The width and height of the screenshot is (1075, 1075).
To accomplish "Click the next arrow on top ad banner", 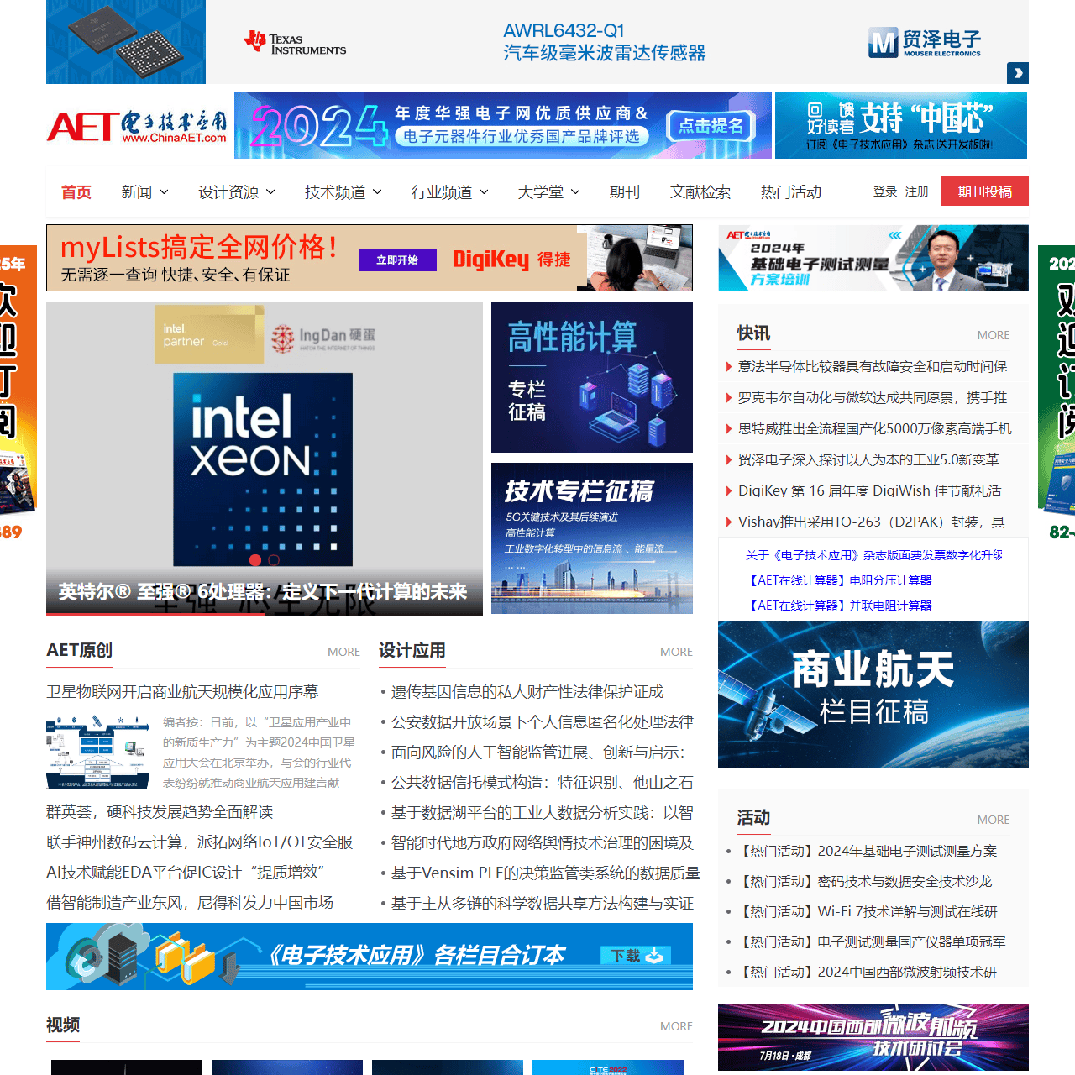I will [1018, 73].
